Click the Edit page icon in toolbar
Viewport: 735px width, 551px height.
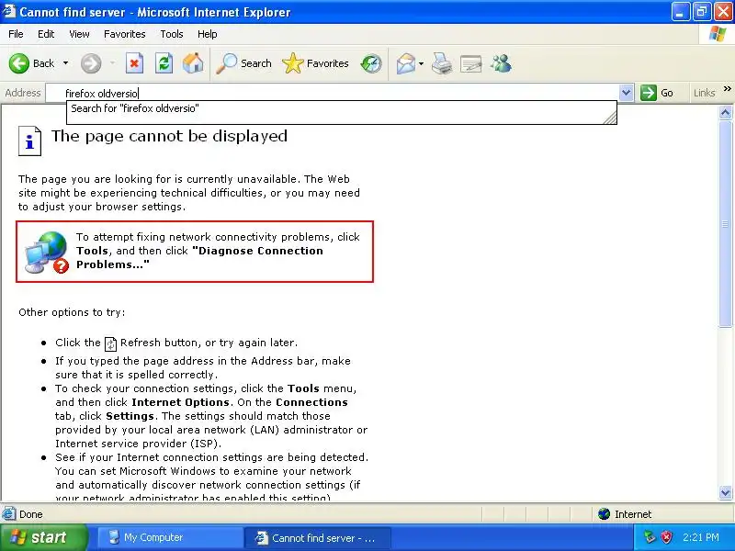[x=471, y=63]
